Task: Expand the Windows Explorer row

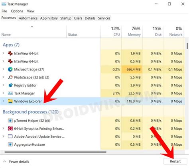Action: [x=3, y=101]
